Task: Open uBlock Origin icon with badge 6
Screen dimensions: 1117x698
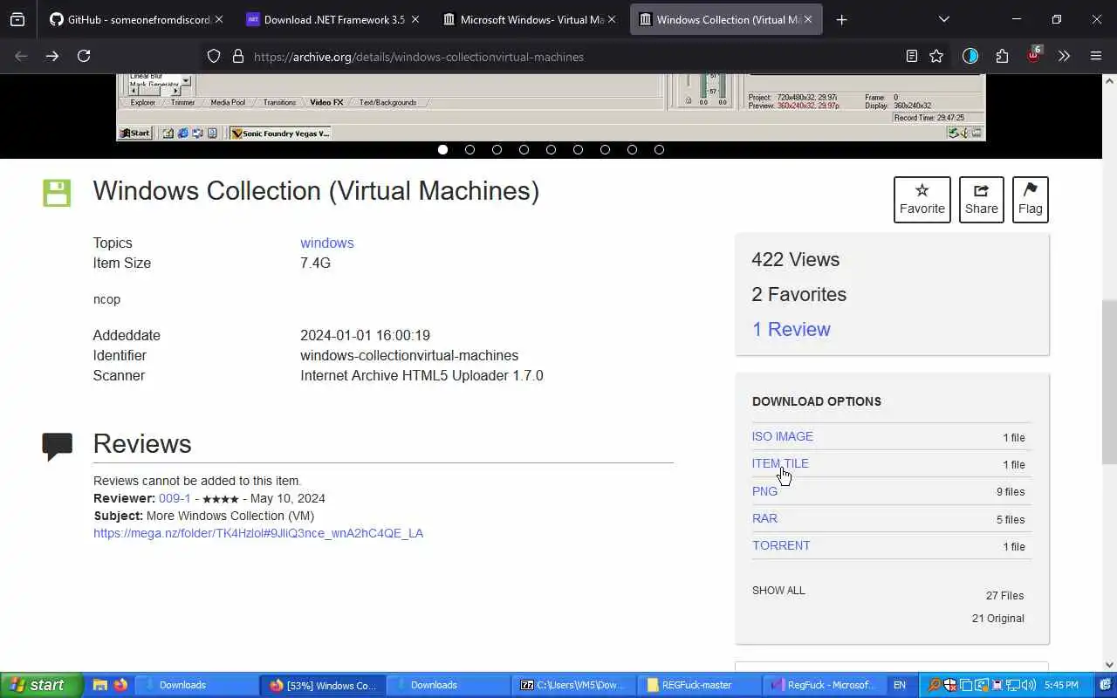Action: [x=1034, y=54]
